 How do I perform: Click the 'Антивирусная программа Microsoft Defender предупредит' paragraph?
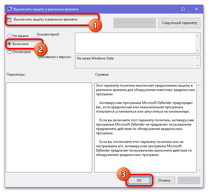coord(144,107)
